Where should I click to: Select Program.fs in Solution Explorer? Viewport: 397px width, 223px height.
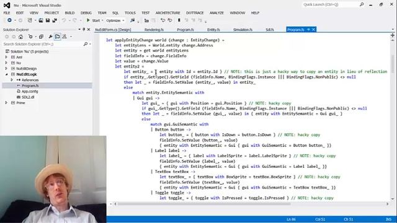point(30,85)
